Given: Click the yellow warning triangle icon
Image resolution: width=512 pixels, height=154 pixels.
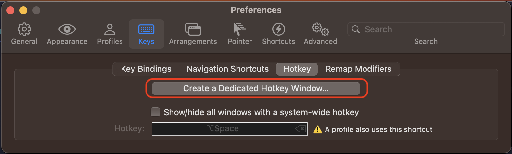Looking at the screenshot, I should 317,129.
